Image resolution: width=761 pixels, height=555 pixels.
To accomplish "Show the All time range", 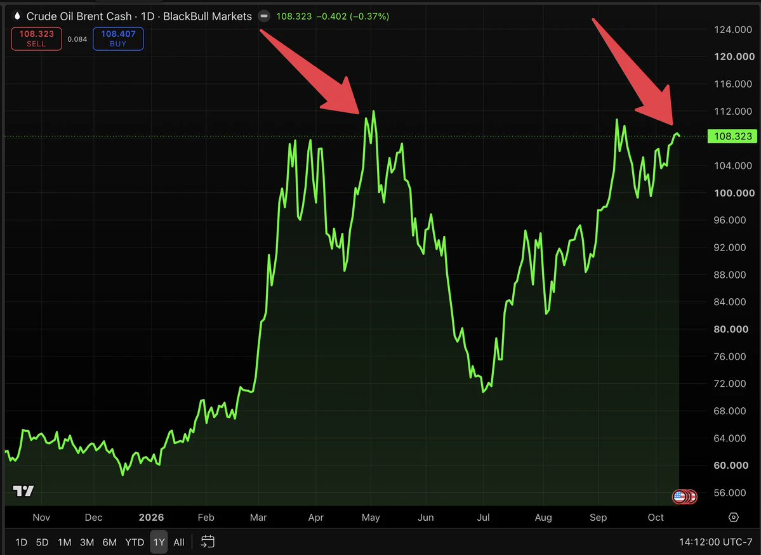I will pyautogui.click(x=179, y=542).
